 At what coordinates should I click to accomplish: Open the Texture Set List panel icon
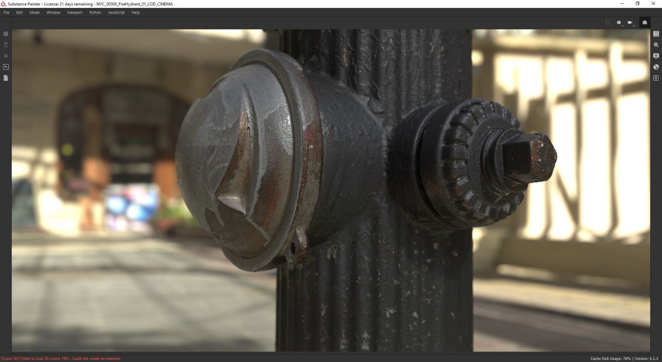(656, 34)
